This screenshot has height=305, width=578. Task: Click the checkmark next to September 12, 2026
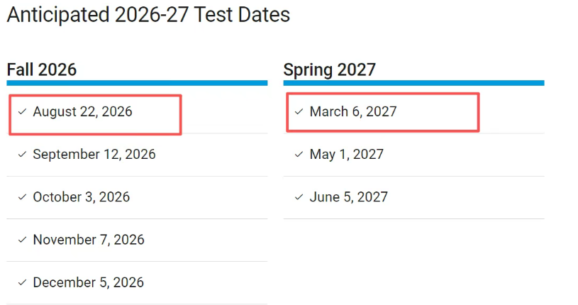[22, 155]
